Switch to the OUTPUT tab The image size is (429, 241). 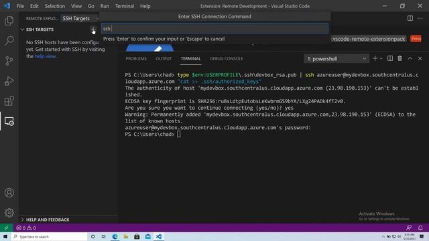(164, 58)
